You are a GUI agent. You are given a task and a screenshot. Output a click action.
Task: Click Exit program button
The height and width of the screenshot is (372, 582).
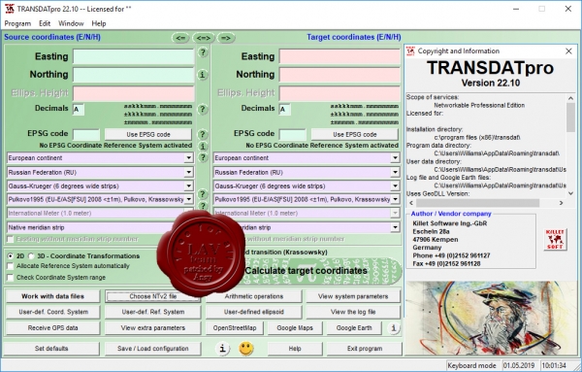(x=364, y=349)
